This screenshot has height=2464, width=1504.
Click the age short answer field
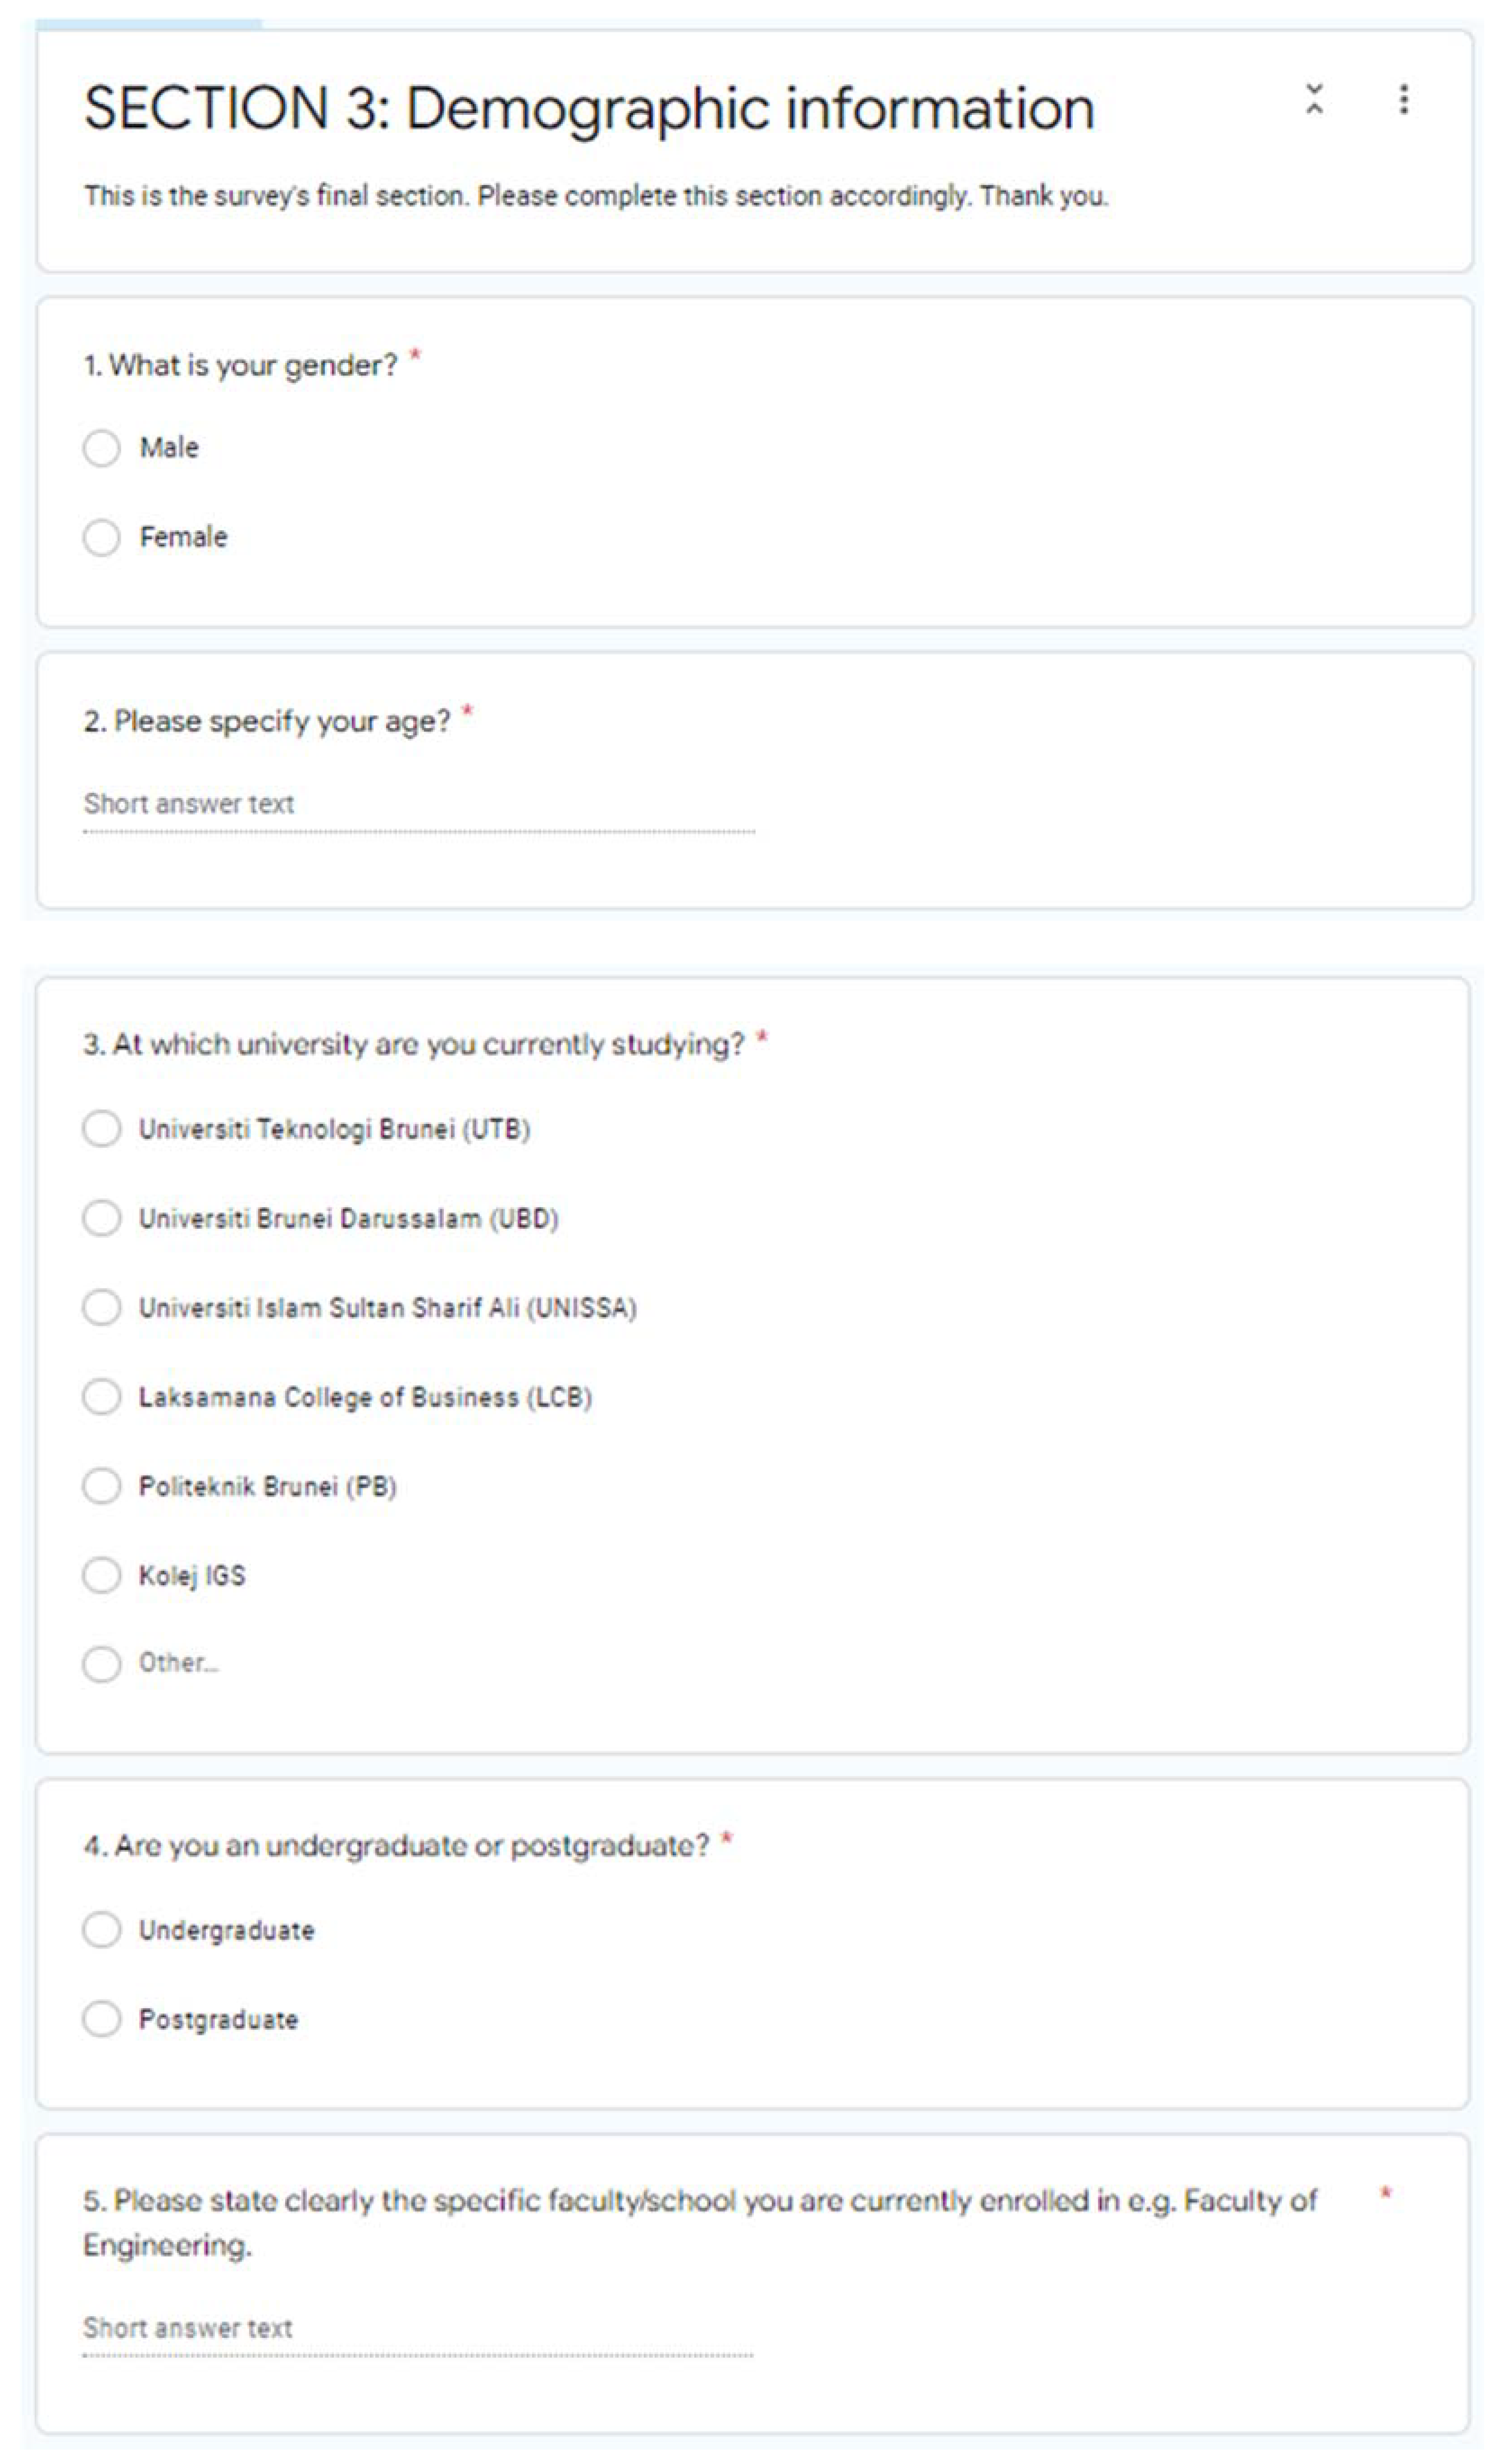418,805
